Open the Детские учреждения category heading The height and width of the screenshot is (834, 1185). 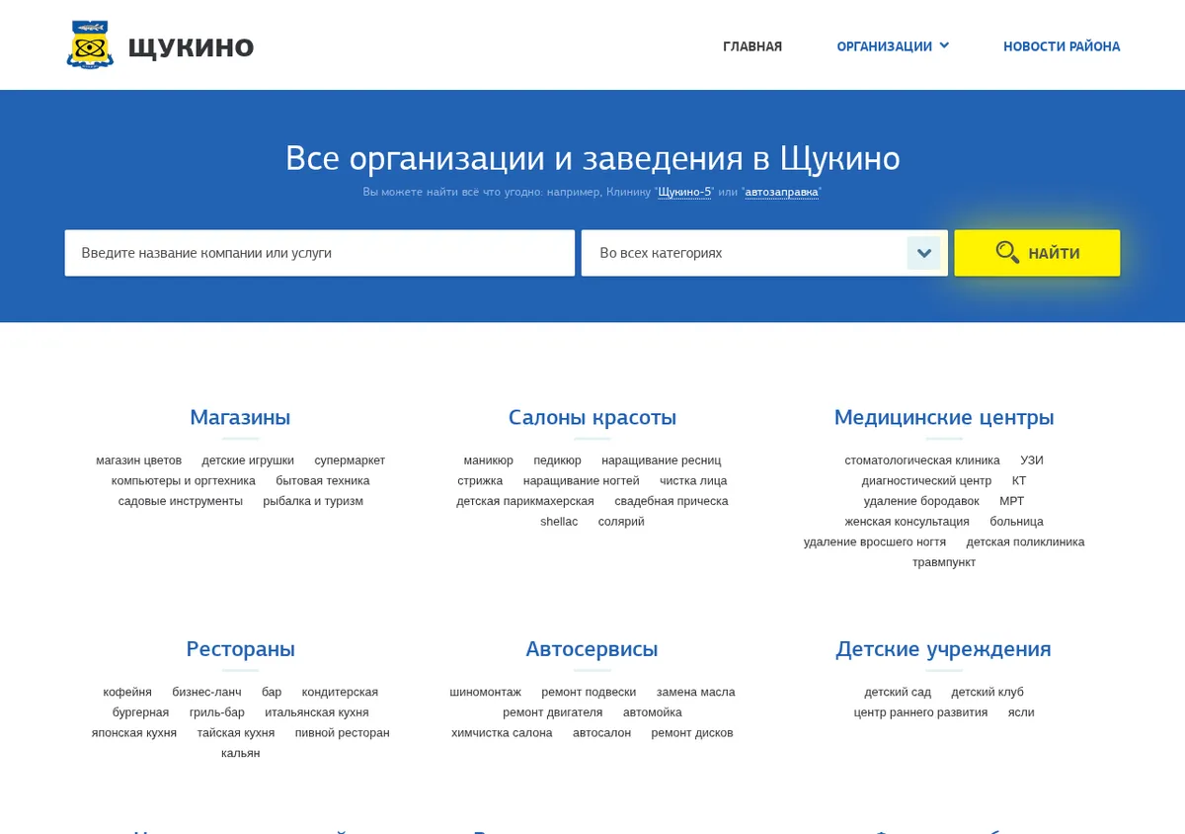943,649
